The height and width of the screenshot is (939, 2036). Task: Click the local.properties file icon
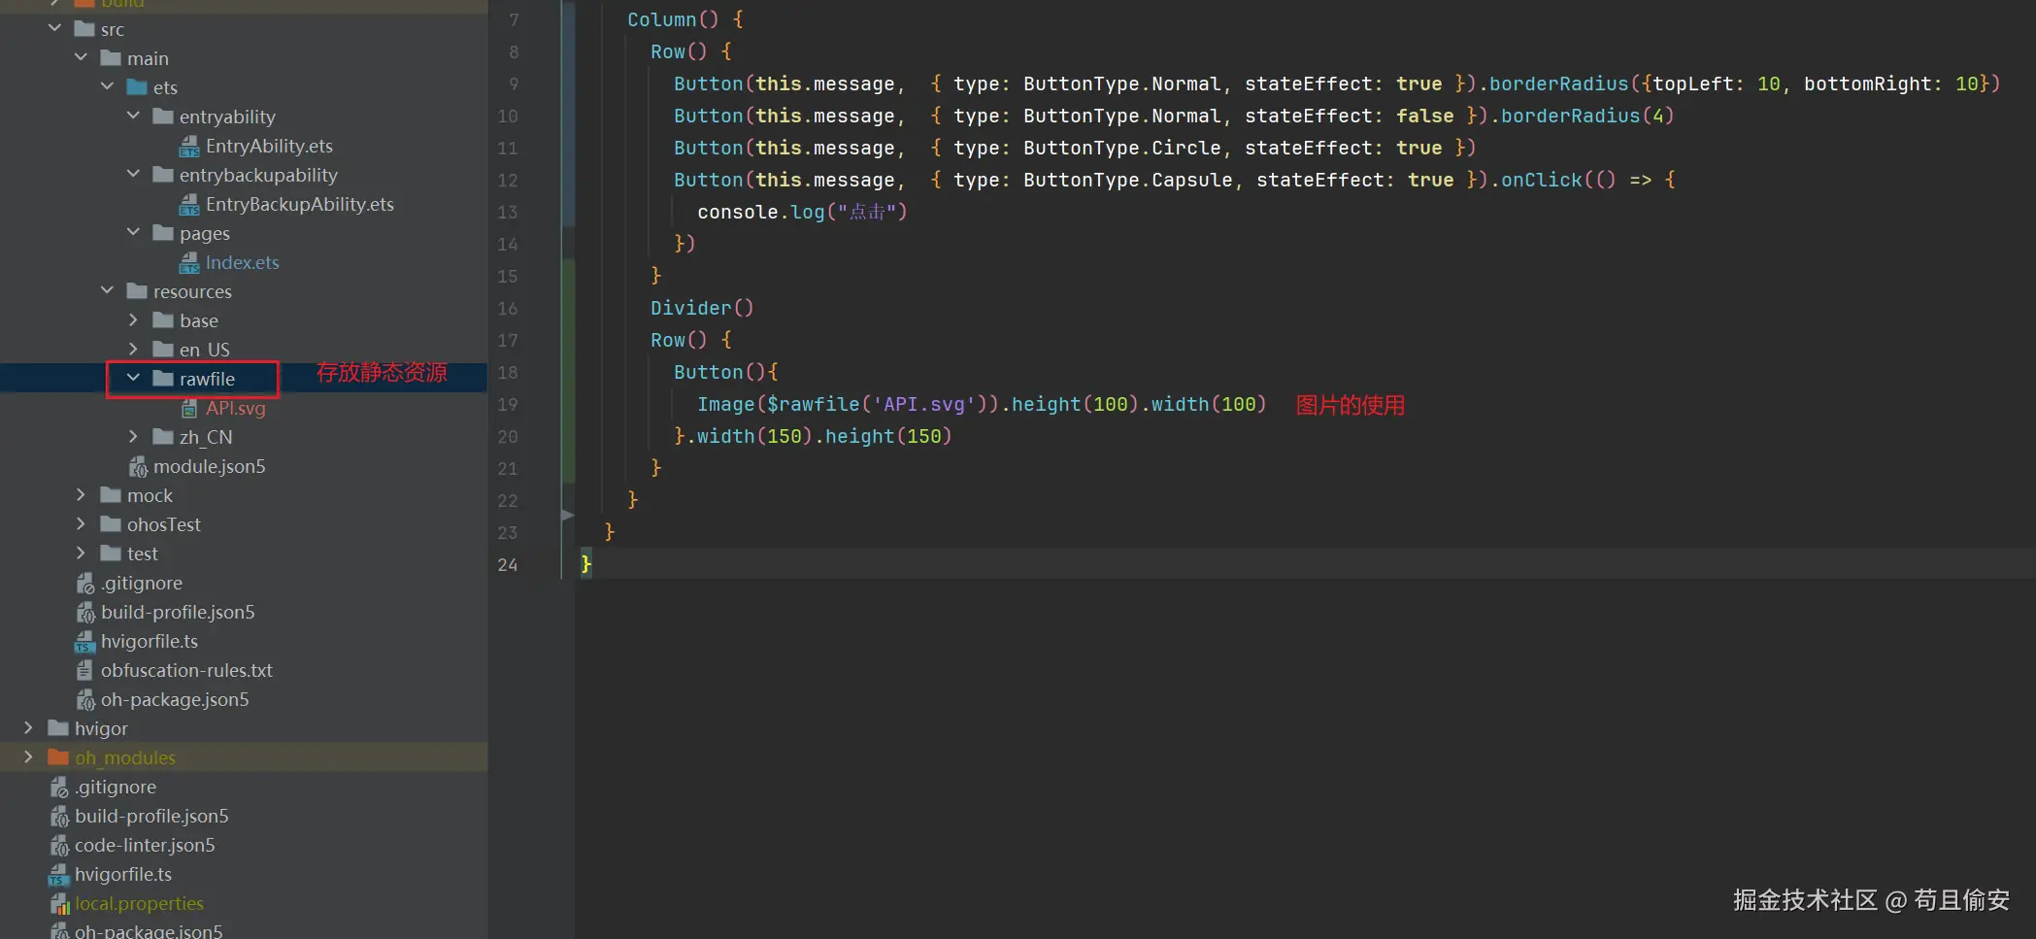click(x=59, y=904)
